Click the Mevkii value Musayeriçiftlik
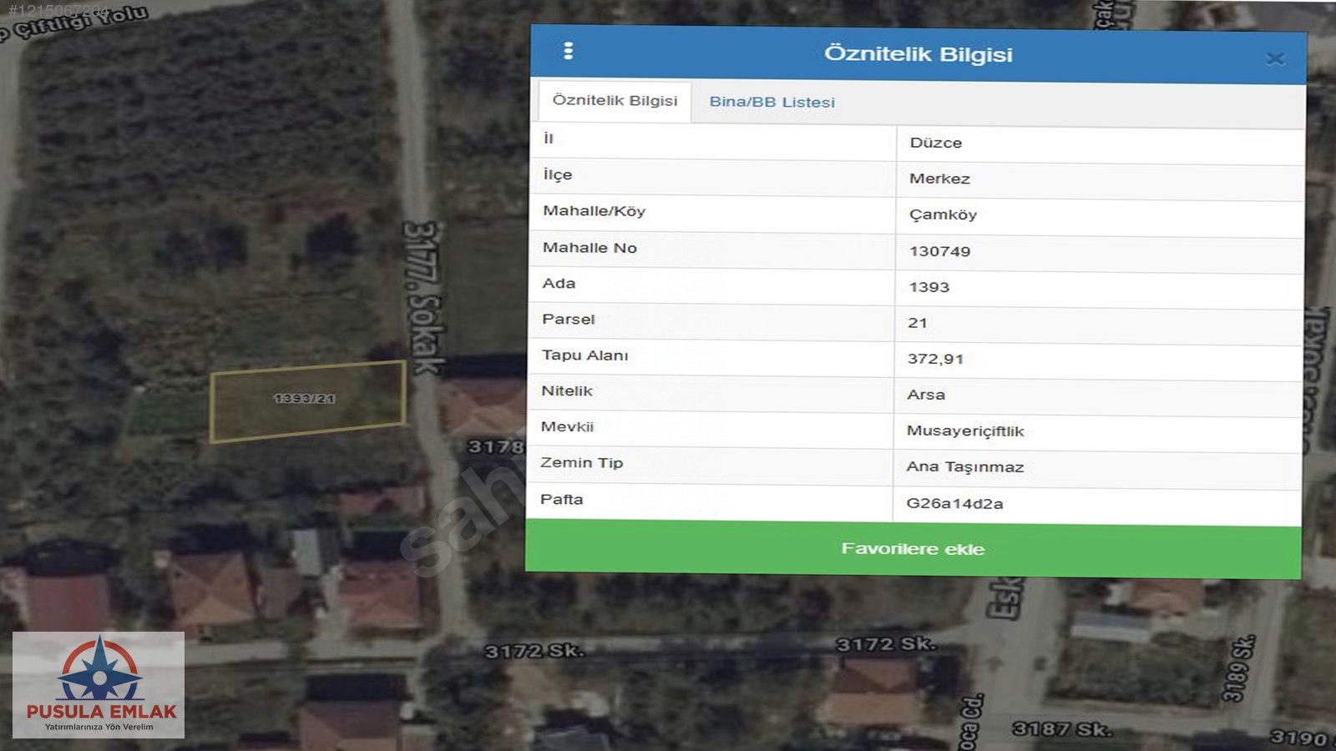This screenshot has height=751, width=1336. point(964,431)
